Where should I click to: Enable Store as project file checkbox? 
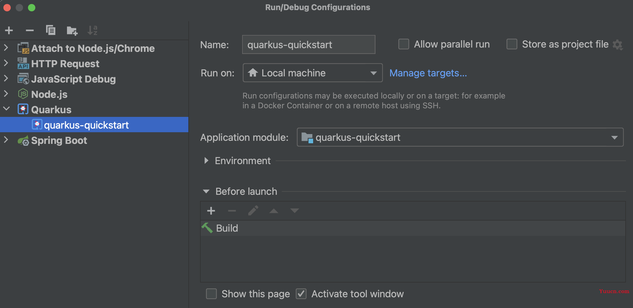coord(512,44)
